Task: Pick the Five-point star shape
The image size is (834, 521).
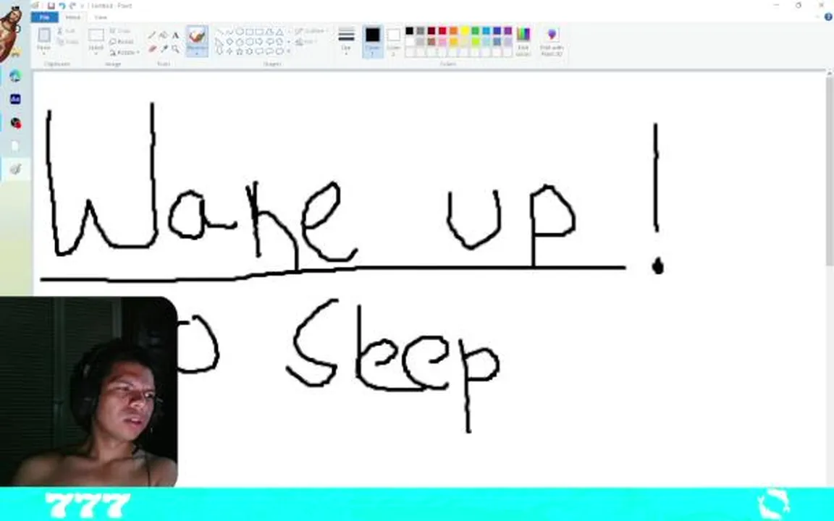Action: (240, 51)
